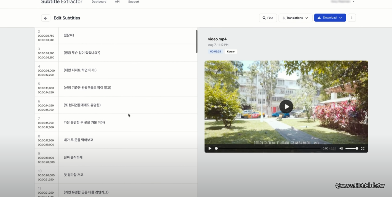Open the three-dot more options menu
Screen dimensions: 392x197
tap(352, 18)
